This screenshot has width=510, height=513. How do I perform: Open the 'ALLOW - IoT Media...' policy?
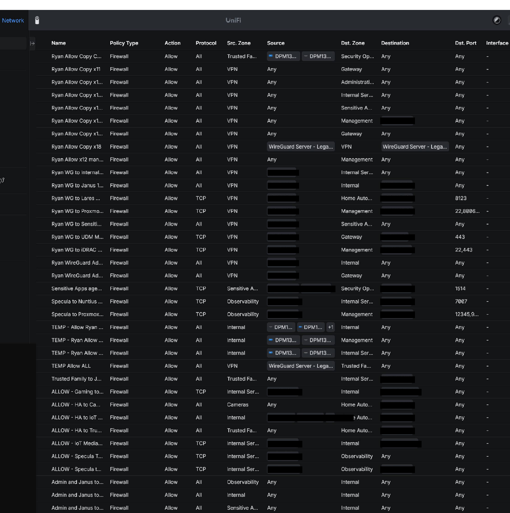point(77,443)
